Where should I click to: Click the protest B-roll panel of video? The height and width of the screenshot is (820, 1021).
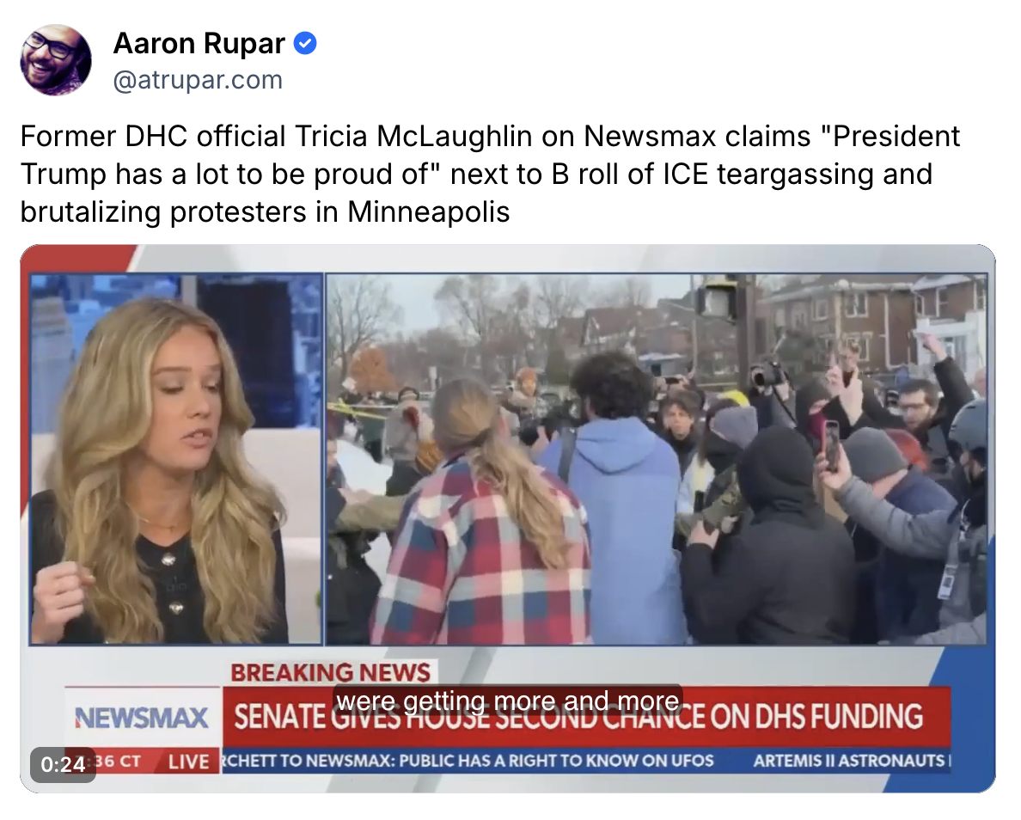[x=657, y=458]
